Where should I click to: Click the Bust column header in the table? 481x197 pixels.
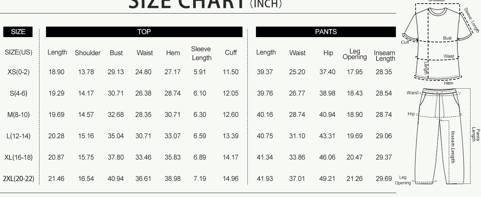pos(116,53)
